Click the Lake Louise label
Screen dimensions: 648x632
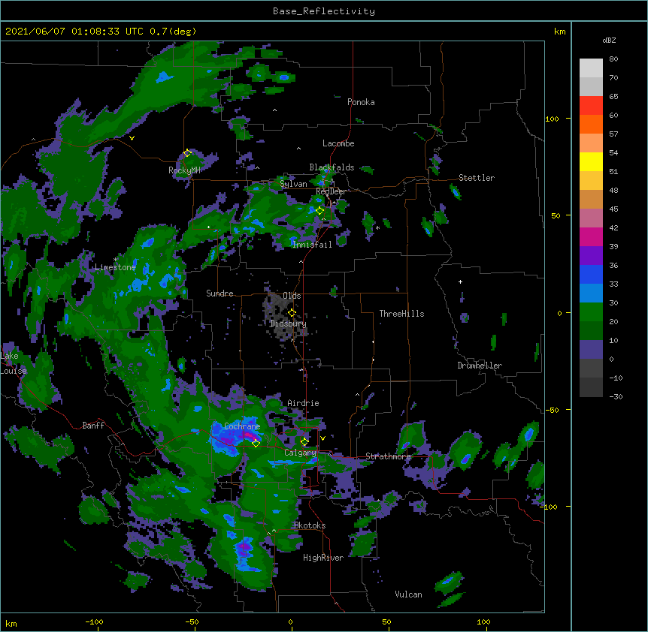click(x=14, y=363)
